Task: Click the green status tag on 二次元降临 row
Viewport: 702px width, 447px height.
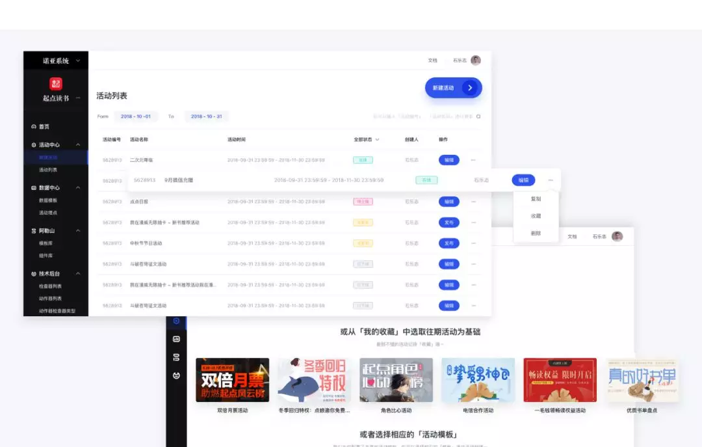Action: click(363, 160)
